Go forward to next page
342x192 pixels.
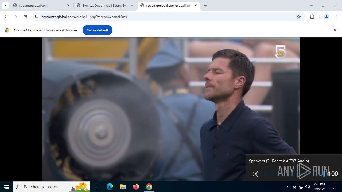pos(15,17)
